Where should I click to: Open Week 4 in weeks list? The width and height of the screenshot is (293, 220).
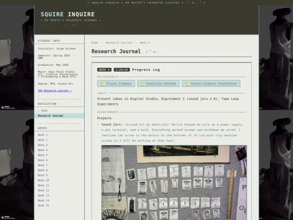(43, 150)
